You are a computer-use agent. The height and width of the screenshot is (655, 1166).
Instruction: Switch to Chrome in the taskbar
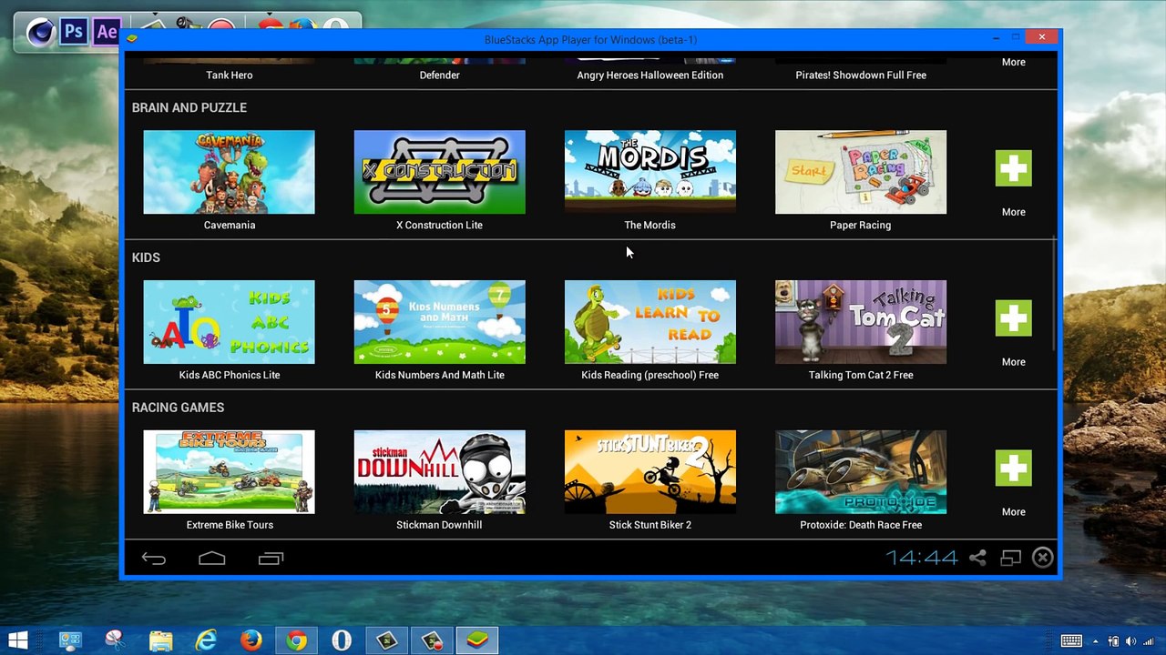pyautogui.click(x=296, y=640)
